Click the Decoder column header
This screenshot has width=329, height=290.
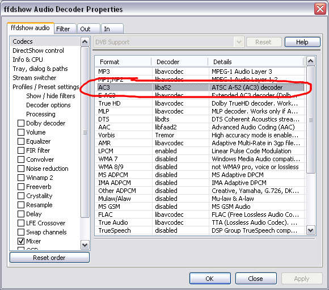pyautogui.click(x=180, y=62)
